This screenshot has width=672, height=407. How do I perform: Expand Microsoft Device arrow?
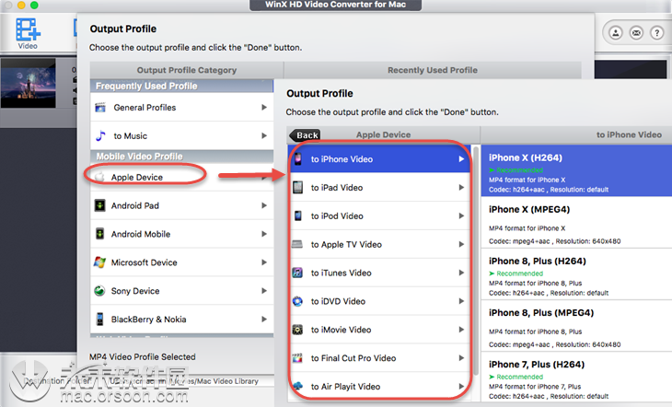[264, 262]
